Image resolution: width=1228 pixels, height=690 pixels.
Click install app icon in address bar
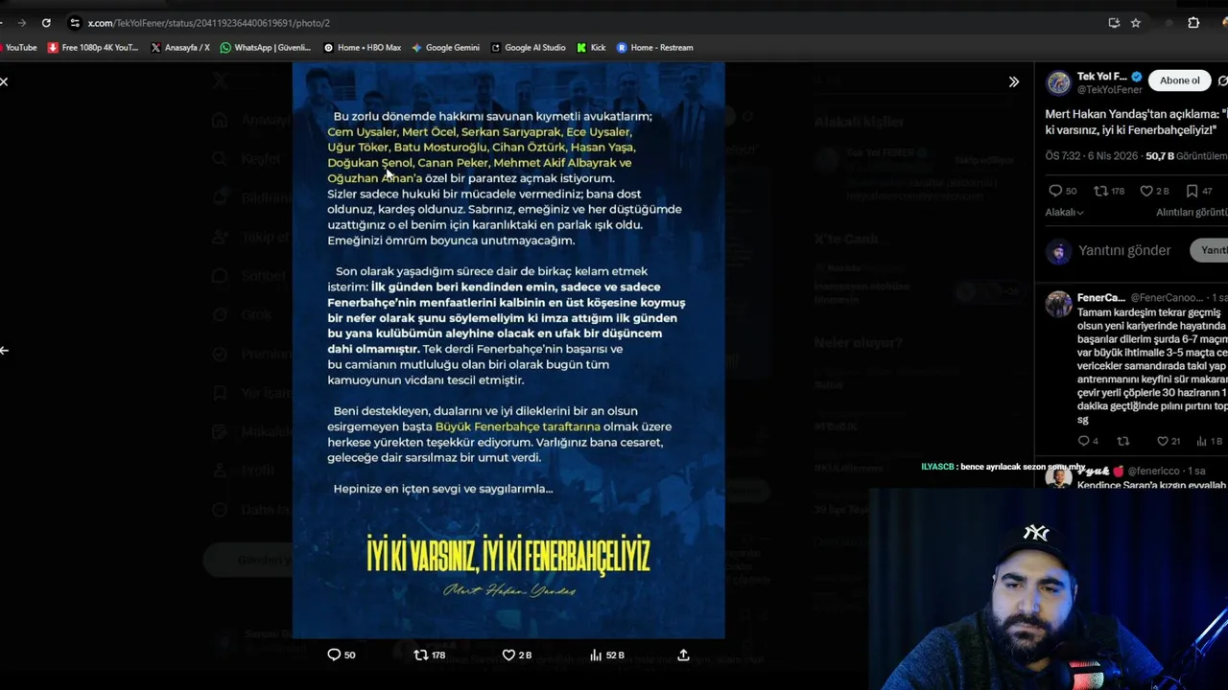pyautogui.click(x=1114, y=23)
